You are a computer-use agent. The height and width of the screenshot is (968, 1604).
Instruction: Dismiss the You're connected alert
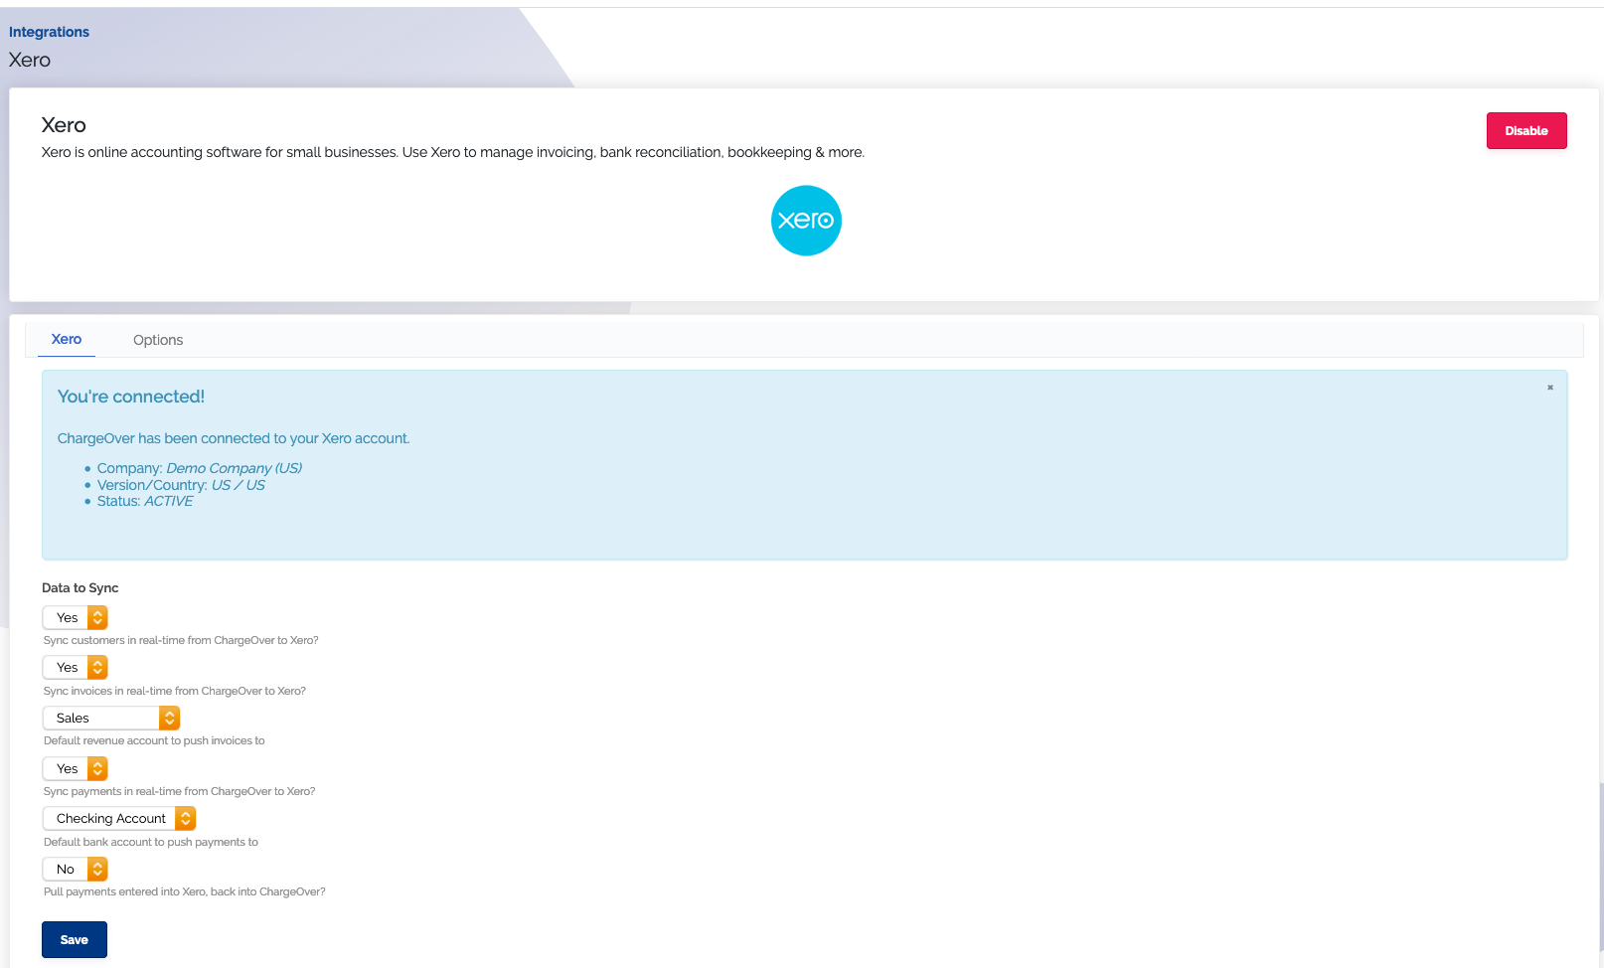click(x=1549, y=388)
